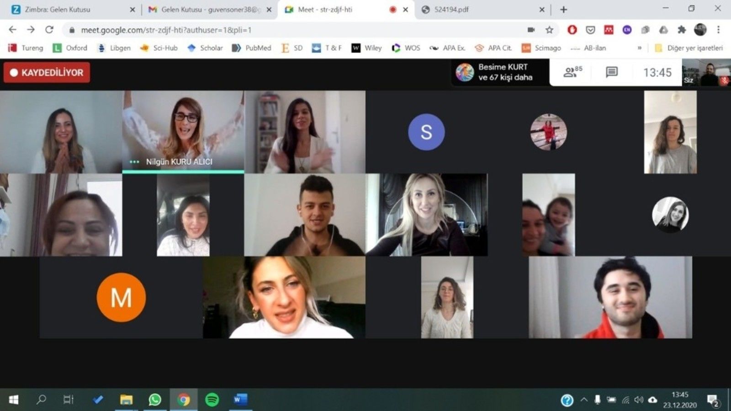Open File Explorer from the taskbar
This screenshot has height=411, width=731.
point(126,400)
